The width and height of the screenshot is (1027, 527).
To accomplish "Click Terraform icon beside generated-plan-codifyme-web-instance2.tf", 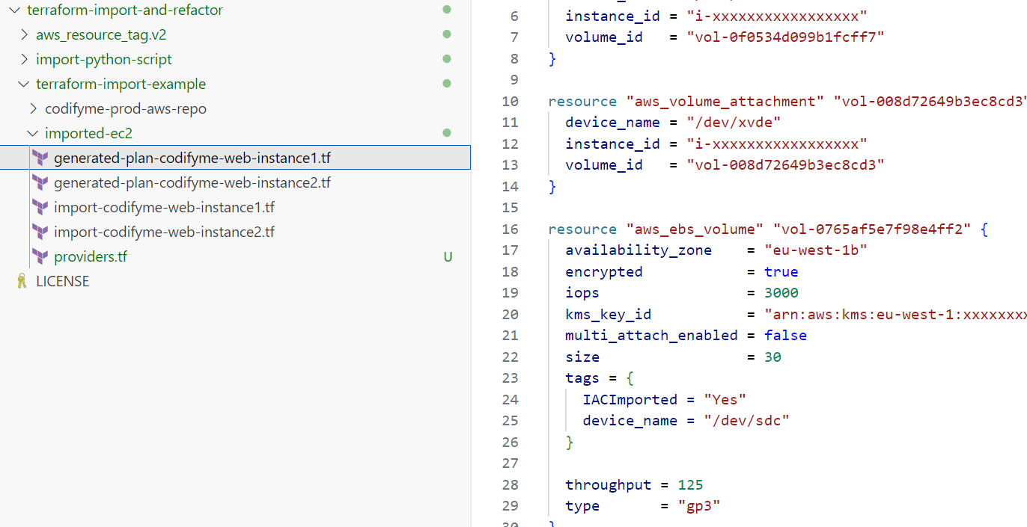I will [40, 182].
